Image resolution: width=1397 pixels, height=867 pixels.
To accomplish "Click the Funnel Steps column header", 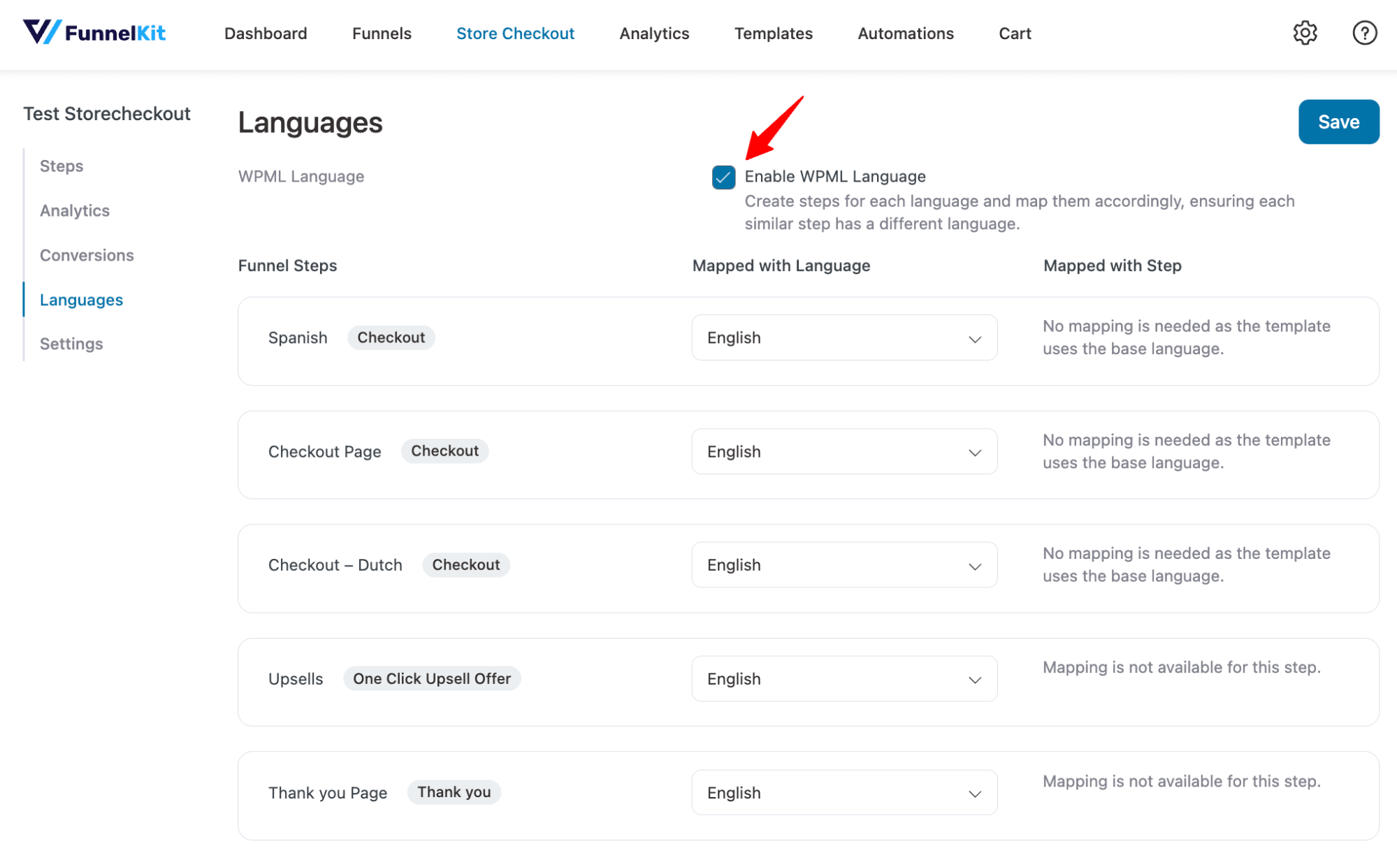I will (287, 265).
